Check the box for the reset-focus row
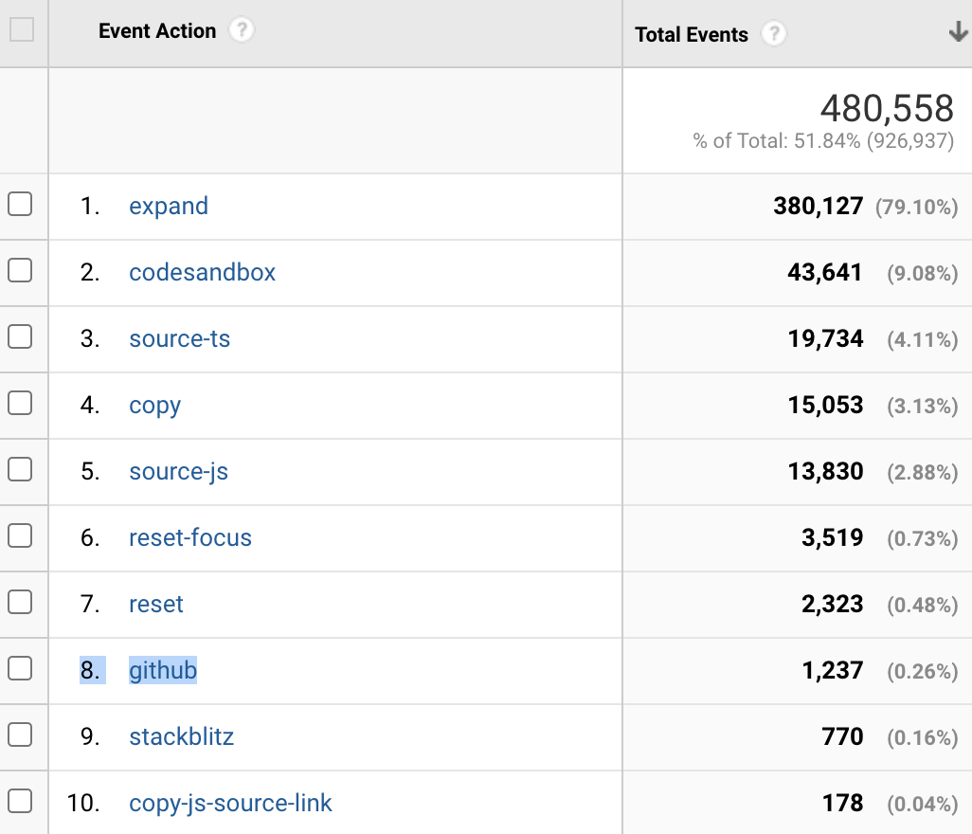The image size is (972, 834). 20,535
